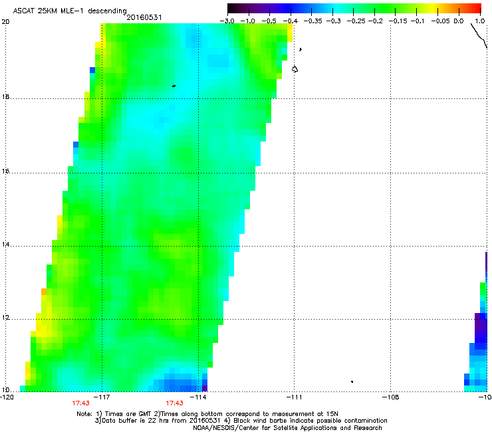Image resolution: width=492 pixels, height=432 pixels.
Task: Click the red 17:43 time under -117
Action: coord(80,403)
